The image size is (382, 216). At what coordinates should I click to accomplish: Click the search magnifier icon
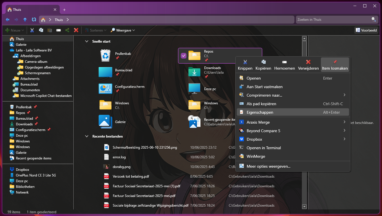[374, 19]
